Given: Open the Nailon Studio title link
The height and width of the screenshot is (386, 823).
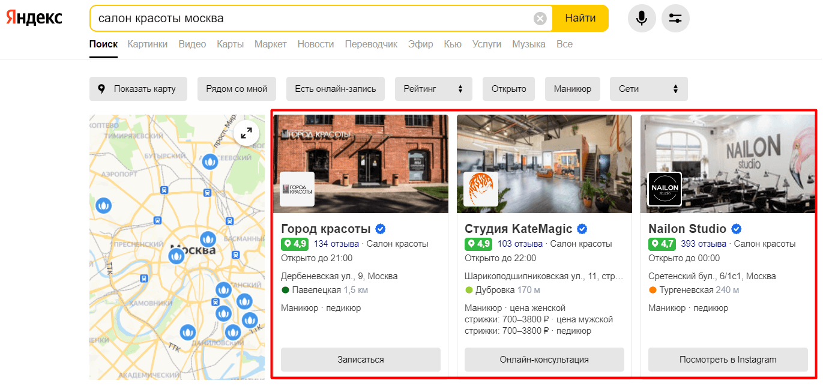Looking at the screenshot, I should [687, 229].
